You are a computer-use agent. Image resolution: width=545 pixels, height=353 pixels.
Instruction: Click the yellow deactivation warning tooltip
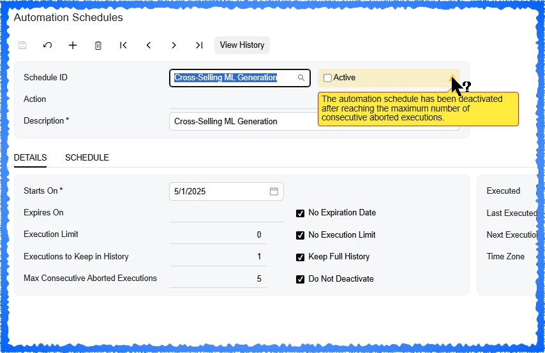[x=418, y=109]
